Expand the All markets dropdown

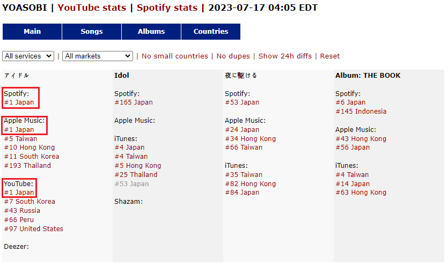point(98,56)
